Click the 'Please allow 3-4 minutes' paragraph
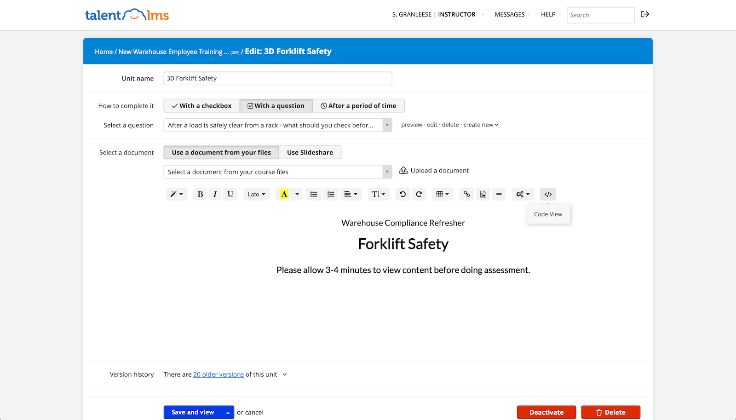The height and width of the screenshot is (420, 736). 403,270
